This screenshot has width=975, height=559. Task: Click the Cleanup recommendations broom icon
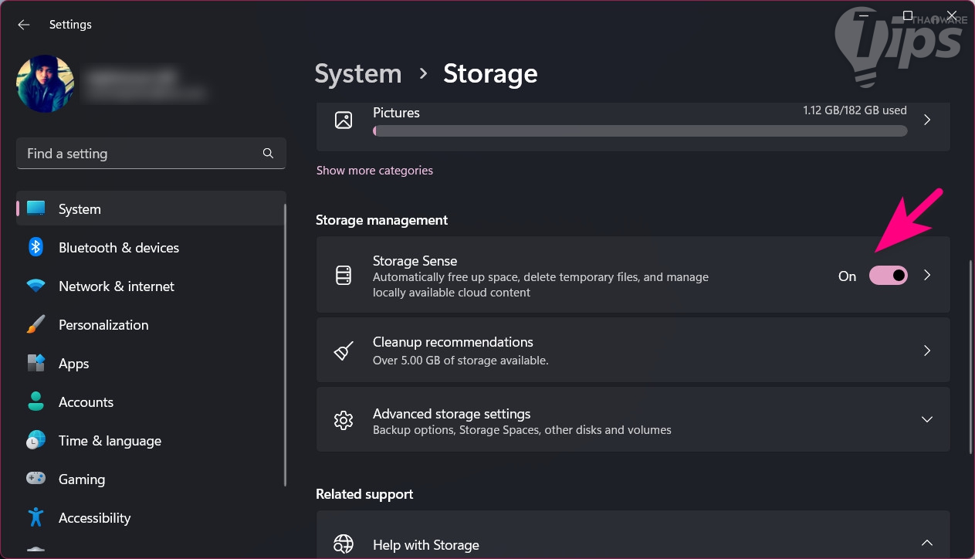point(344,351)
